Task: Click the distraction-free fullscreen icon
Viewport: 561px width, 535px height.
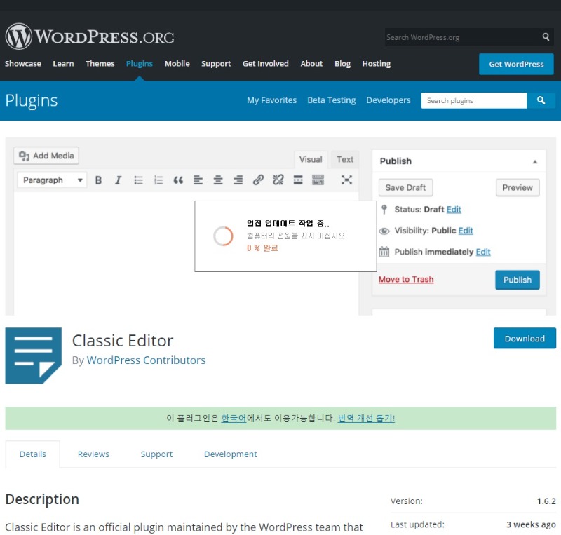Action: [x=346, y=180]
